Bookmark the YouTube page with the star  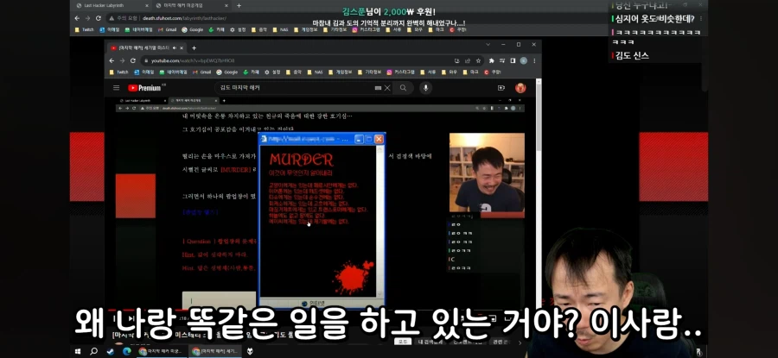point(478,60)
